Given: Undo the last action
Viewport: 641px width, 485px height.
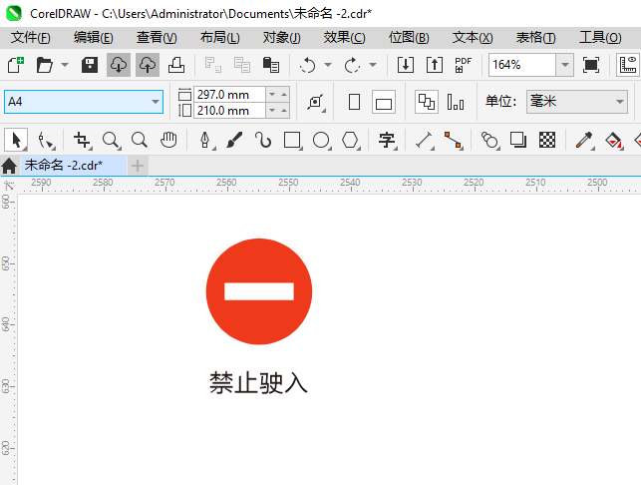Looking at the screenshot, I should pos(307,65).
